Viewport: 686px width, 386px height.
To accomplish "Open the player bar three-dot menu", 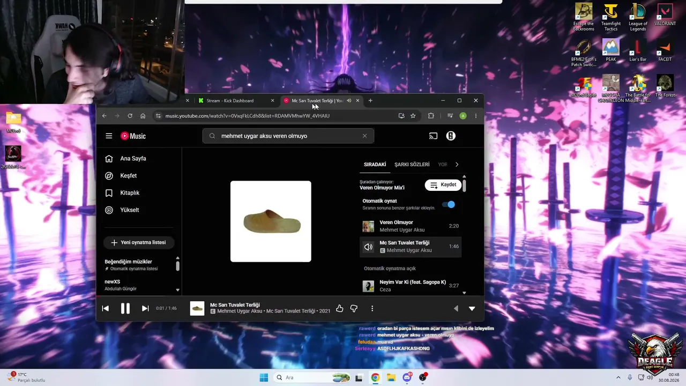I will click(x=372, y=308).
